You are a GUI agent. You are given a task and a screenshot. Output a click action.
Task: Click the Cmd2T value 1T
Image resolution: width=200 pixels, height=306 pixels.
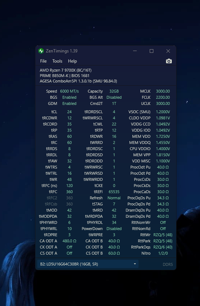114,103
